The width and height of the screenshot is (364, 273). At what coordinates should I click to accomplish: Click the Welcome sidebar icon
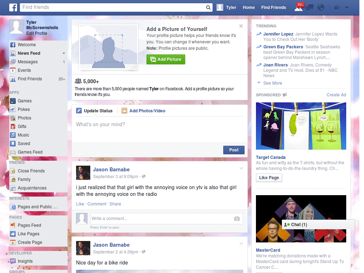tap(13, 45)
